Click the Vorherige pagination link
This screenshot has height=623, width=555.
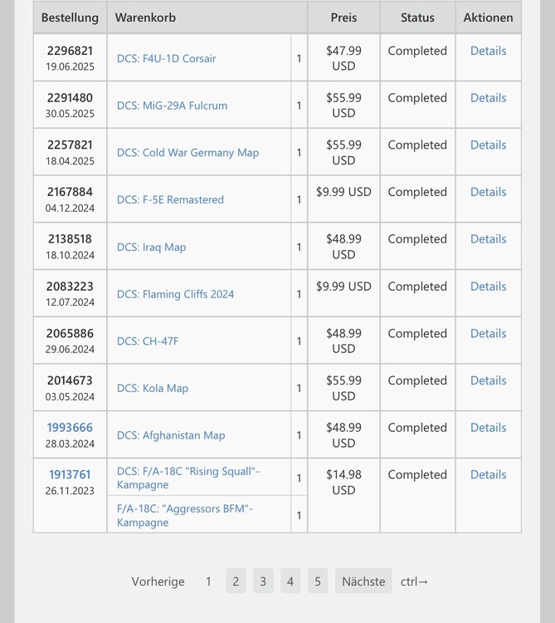tap(158, 581)
